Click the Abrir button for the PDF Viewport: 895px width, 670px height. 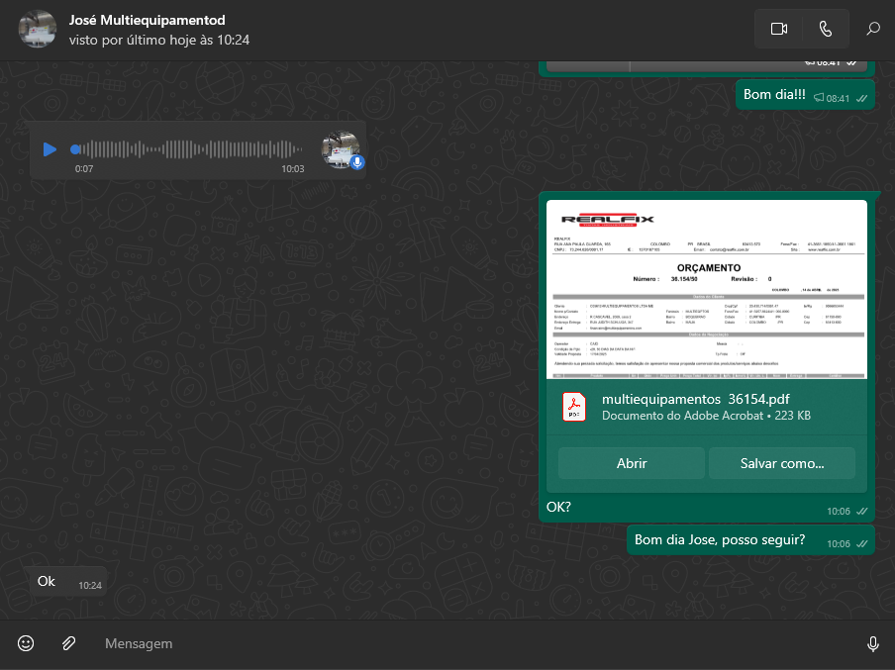pyautogui.click(x=631, y=463)
